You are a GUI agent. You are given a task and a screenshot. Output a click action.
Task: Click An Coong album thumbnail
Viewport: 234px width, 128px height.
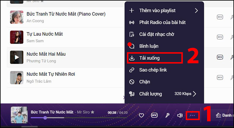point(17,17)
